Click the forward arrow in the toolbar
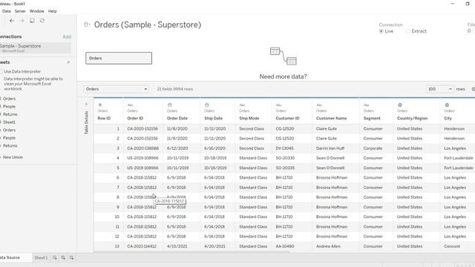 [x=22, y=21]
